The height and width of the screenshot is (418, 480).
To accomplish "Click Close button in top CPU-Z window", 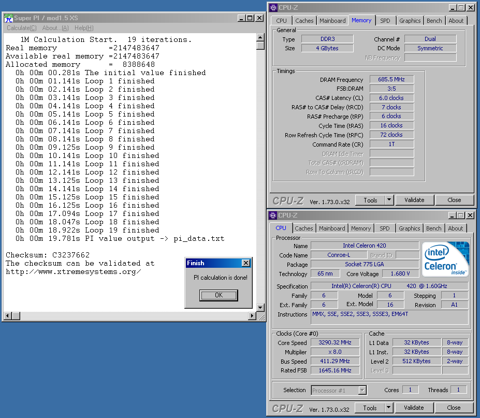I will [x=454, y=200].
